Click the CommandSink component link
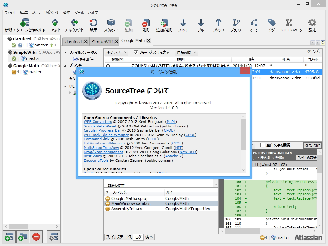 coord(96,139)
